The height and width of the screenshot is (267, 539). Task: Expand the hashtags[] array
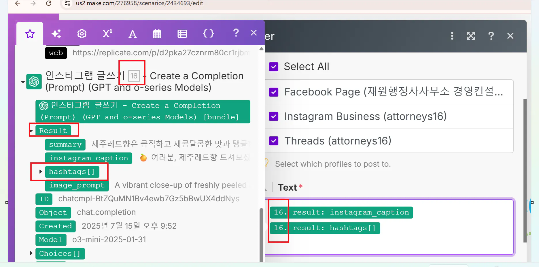[41, 172]
